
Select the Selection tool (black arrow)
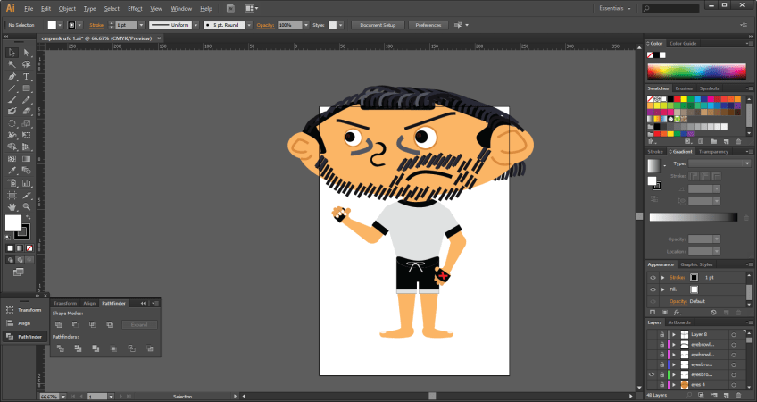pyautogui.click(x=12, y=53)
